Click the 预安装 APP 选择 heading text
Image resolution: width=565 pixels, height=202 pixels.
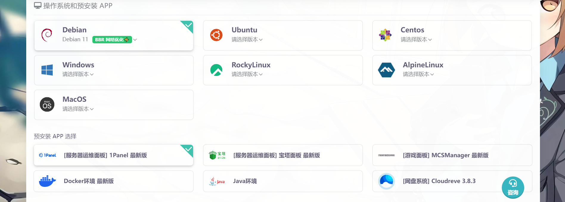pyautogui.click(x=55, y=136)
